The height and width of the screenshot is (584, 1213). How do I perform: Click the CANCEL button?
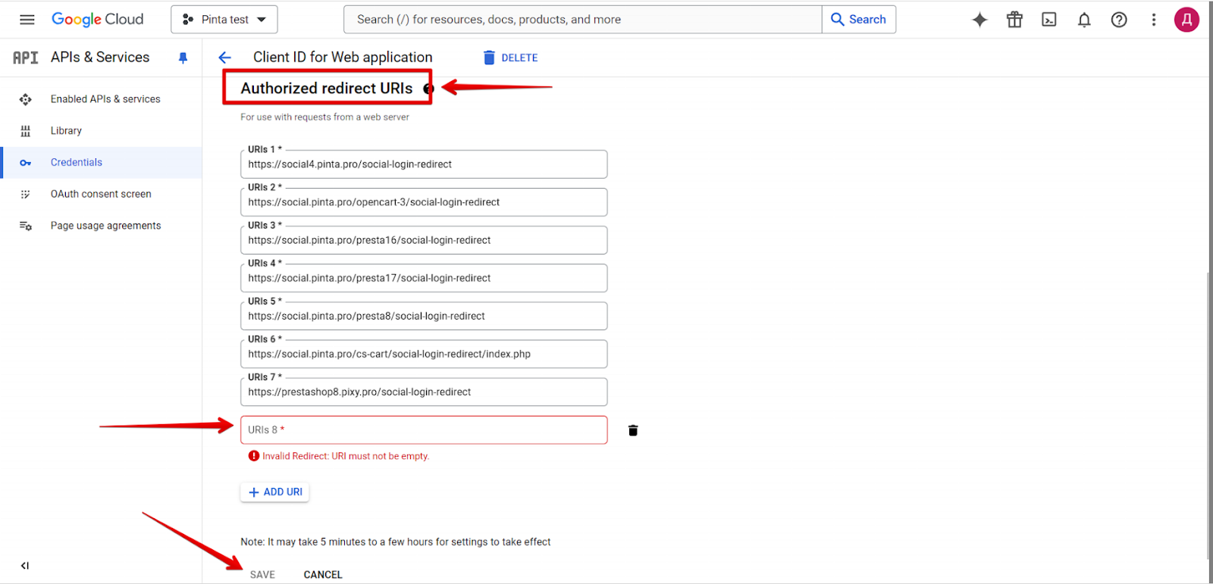click(323, 575)
